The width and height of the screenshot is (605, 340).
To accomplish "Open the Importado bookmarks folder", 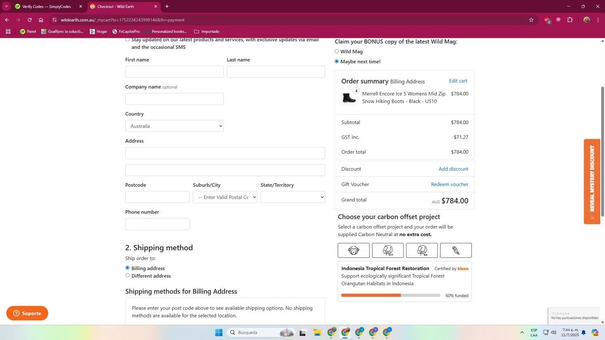I will (x=207, y=31).
